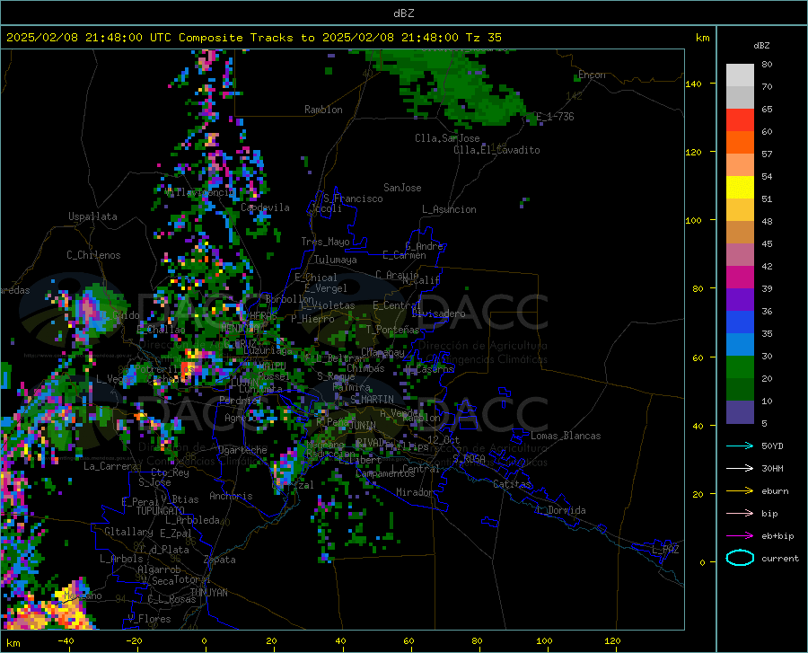
Task: Click the '30HM' legend label
Action: [x=772, y=469]
